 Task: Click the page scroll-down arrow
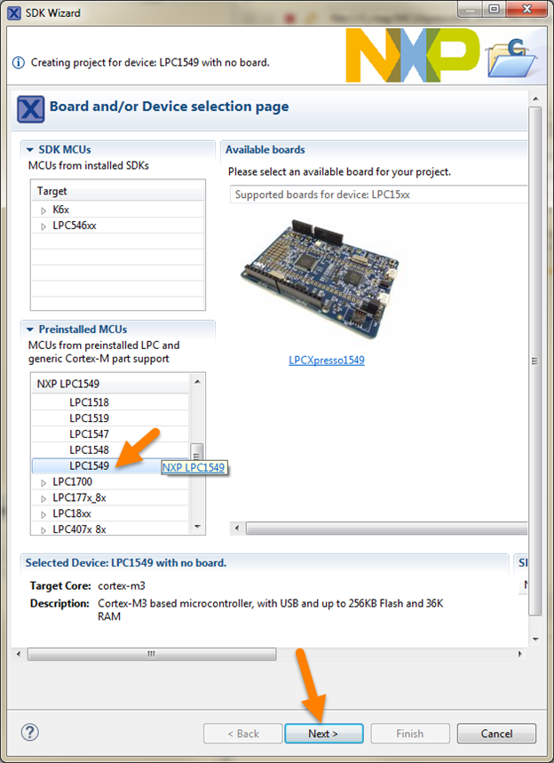click(x=535, y=639)
